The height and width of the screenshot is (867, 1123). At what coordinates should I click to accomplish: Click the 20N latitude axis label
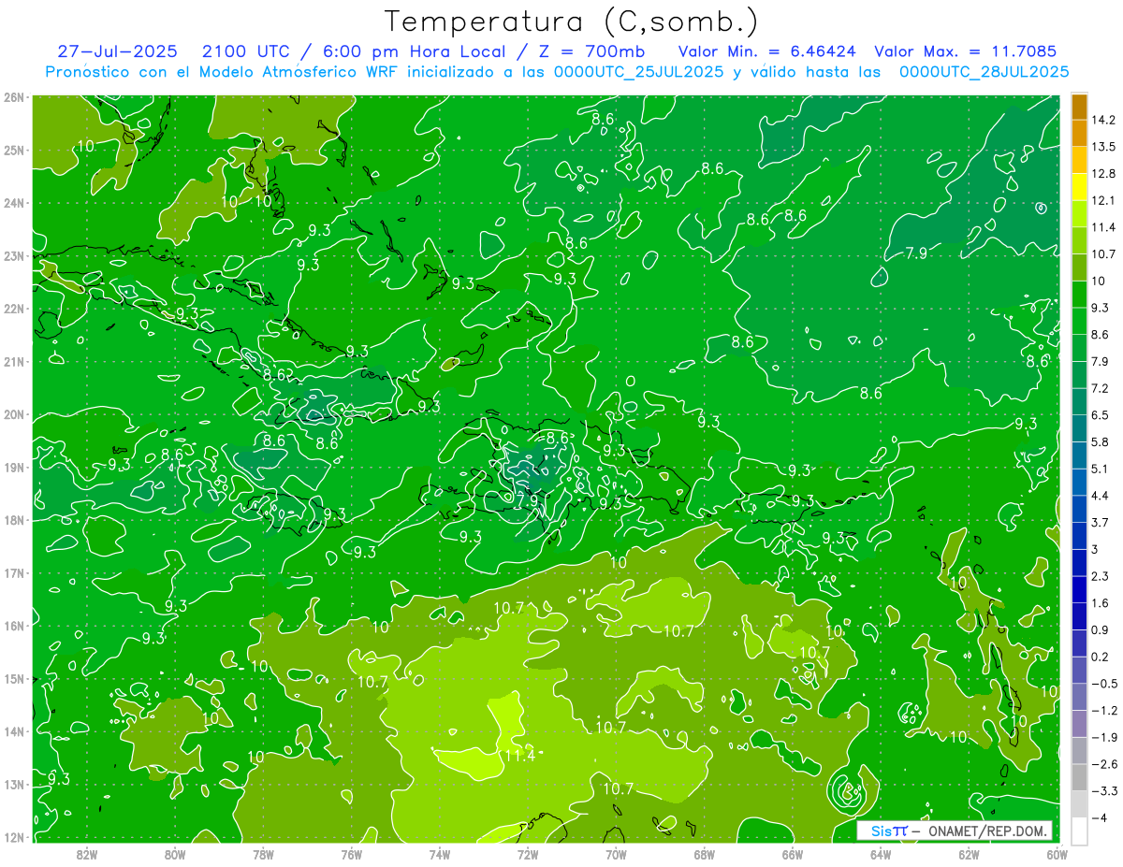point(13,414)
